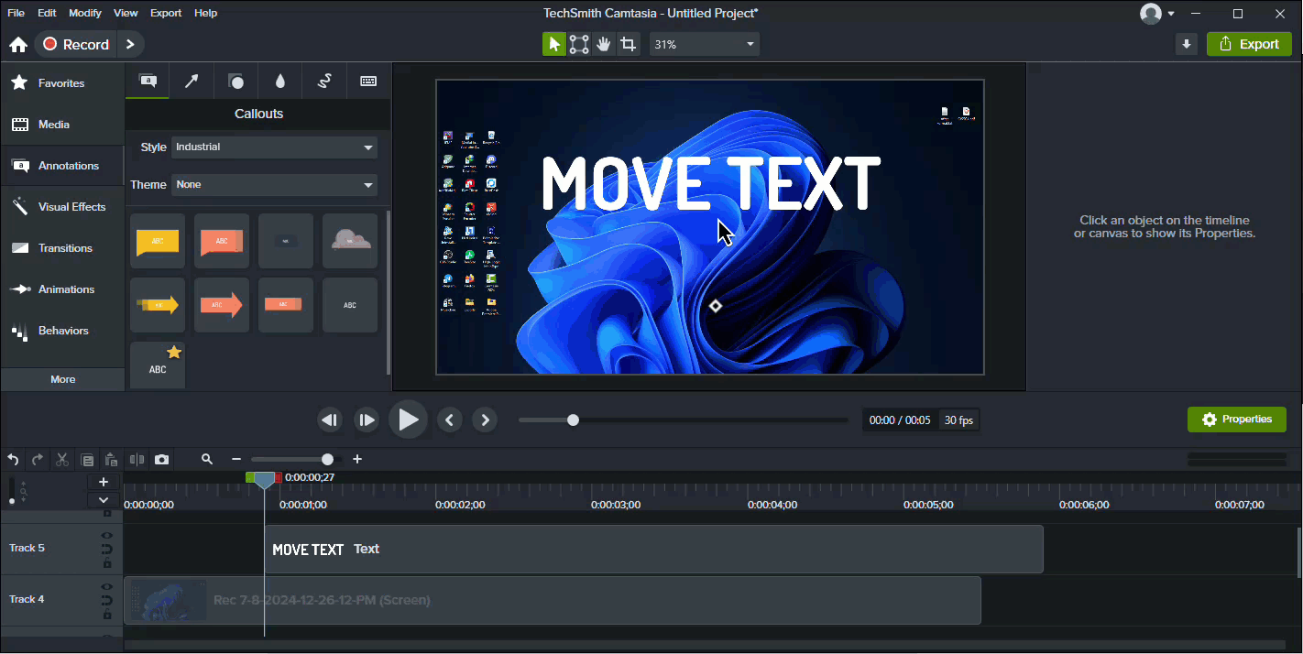Image resolution: width=1303 pixels, height=654 pixels.
Task: Open the Modify menu
Action: pos(85,13)
